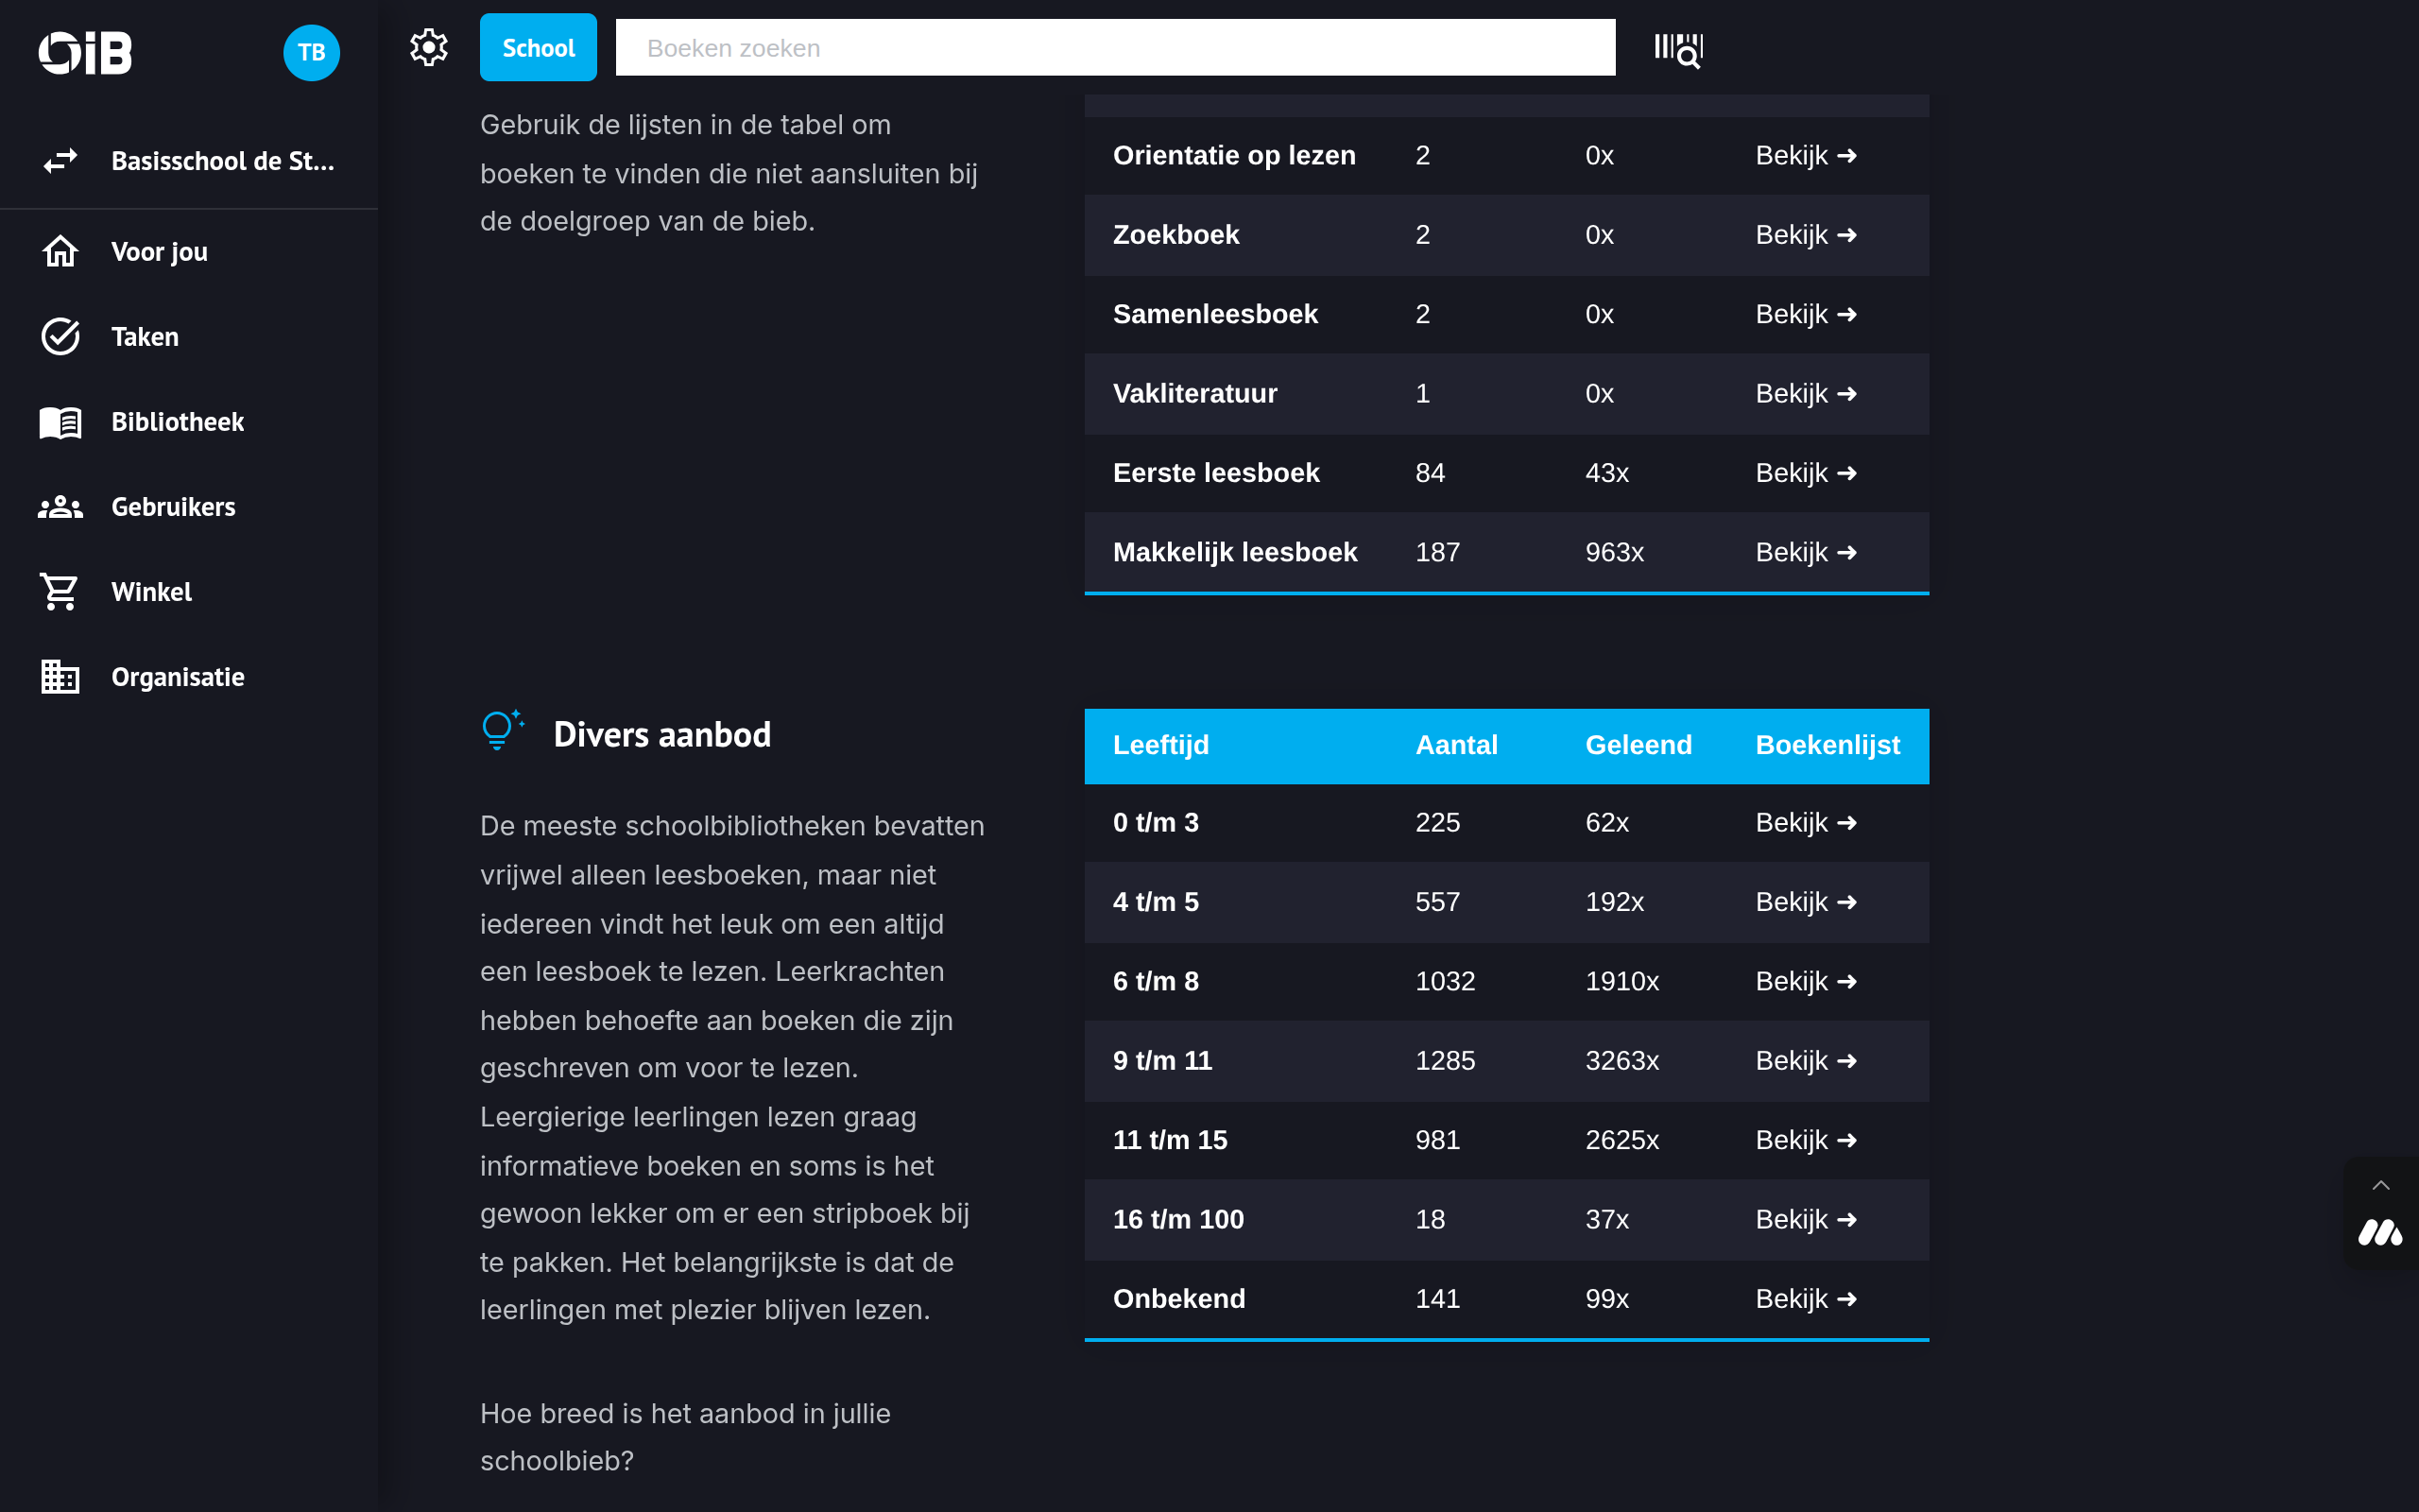This screenshot has width=2419, height=1512.
Task: Click the School filter button
Action: tap(538, 48)
